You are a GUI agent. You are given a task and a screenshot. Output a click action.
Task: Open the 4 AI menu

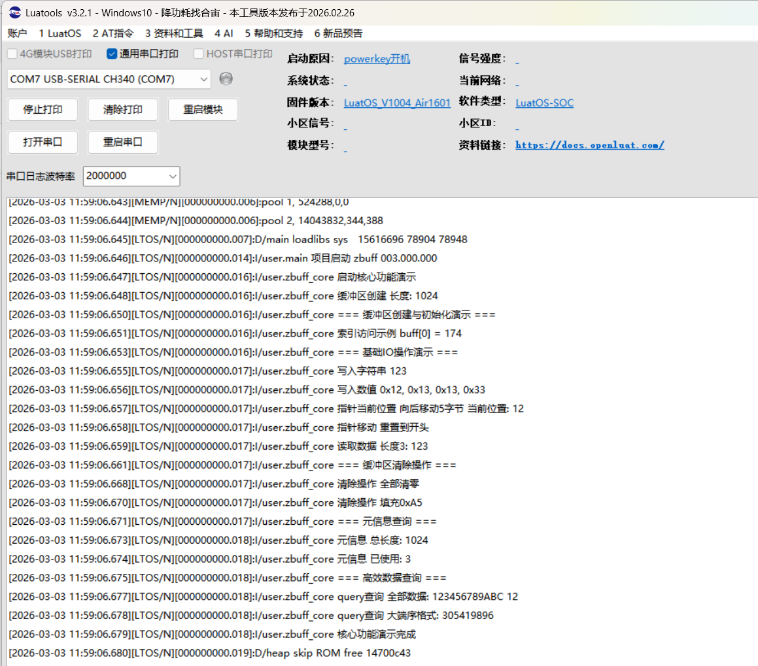coord(224,33)
